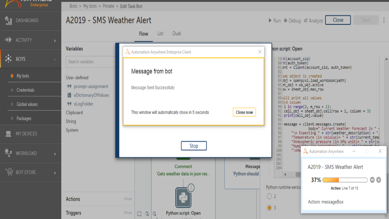Expand the Bot Store menu arrow
Screen dimensions: 389x219
[x=55, y=173]
